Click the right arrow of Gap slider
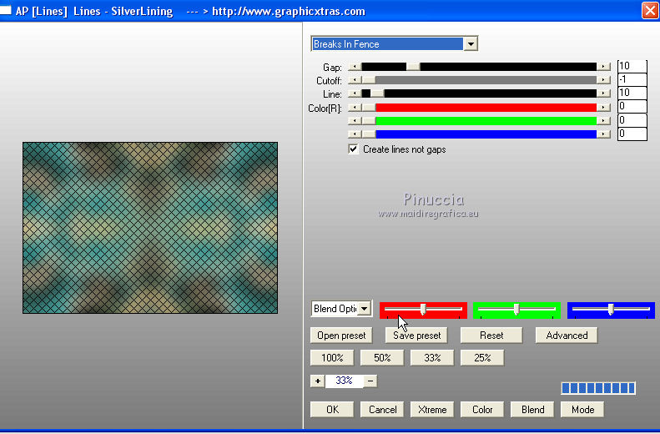Image resolution: width=660 pixels, height=434 pixels. (603, 67)
